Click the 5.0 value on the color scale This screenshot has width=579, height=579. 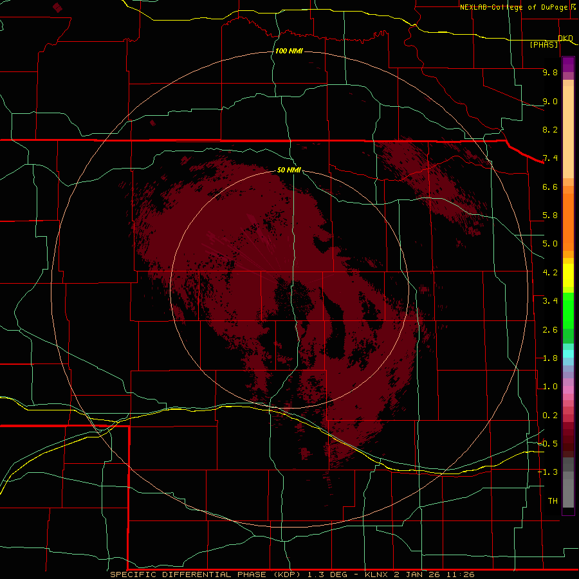click(x=550, y=244)
